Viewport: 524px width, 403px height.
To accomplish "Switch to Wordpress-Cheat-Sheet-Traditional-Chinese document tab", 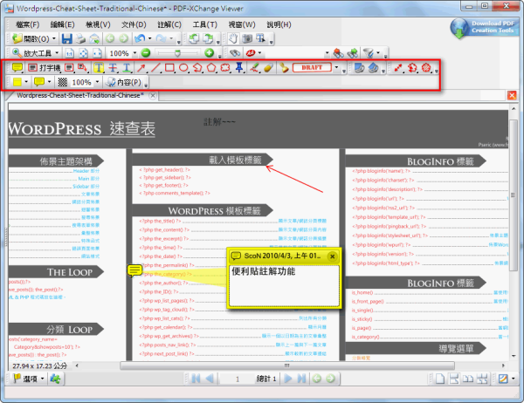I will point(79,95).
